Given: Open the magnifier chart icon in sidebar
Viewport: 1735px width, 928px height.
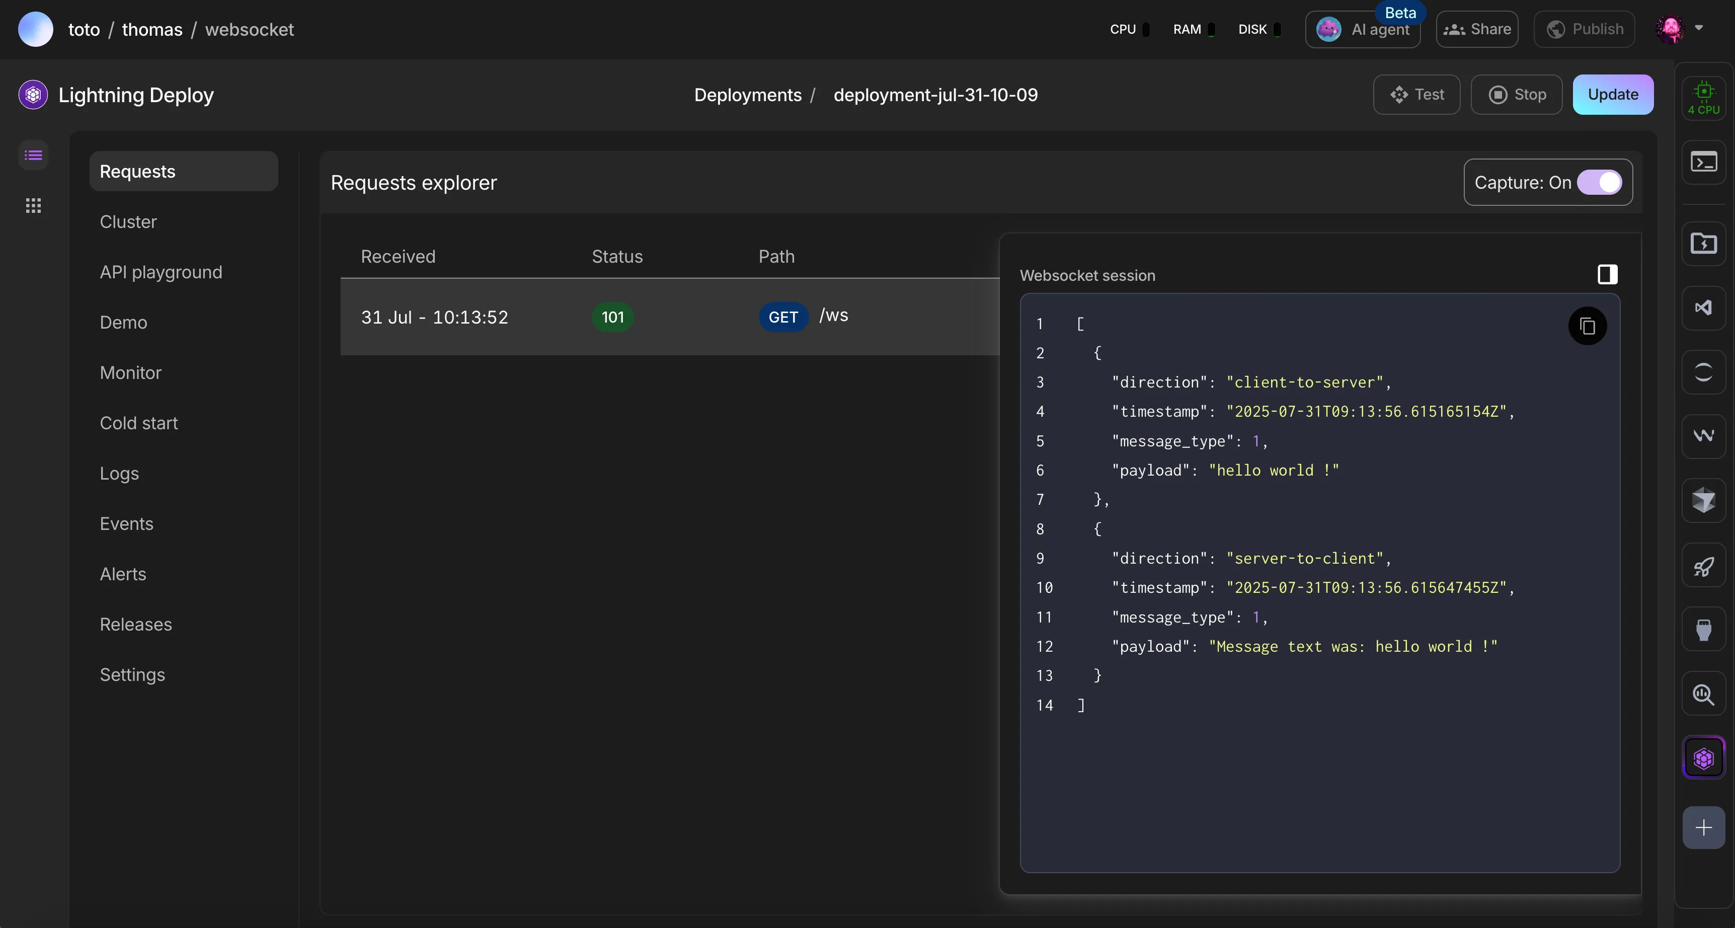Looking at the screenshot, I should 1703,693.
